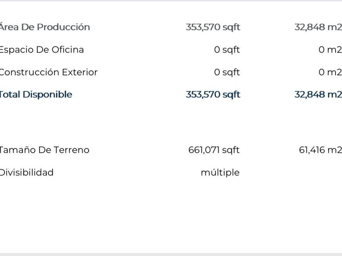Select 353,570 sqft in Total Disponible row
Screen dimensions: 342x256
[x=213, y=95]
